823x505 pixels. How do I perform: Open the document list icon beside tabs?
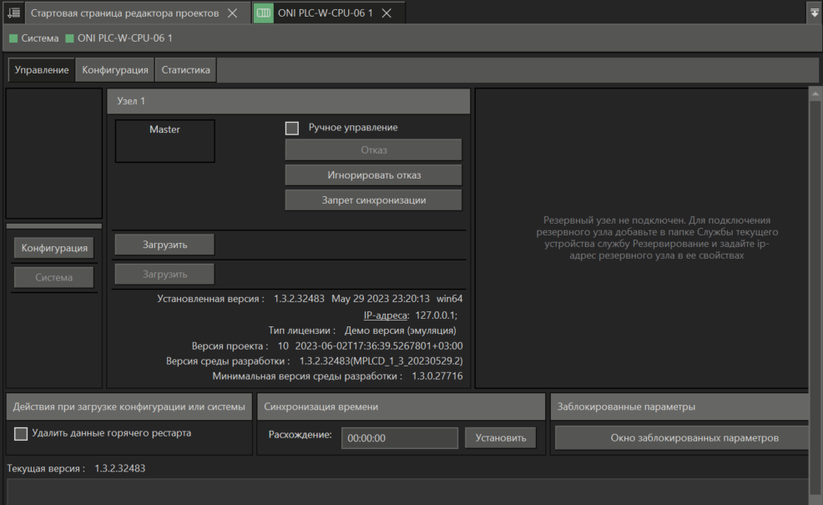click(x=13, y=13)
